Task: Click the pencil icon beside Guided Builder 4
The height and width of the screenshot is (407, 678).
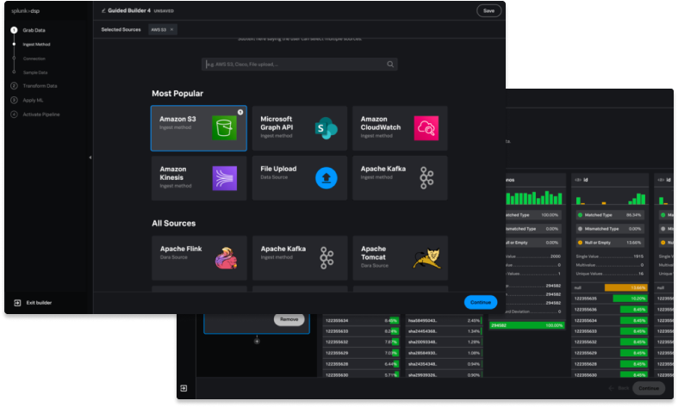Action: [103, 11]
